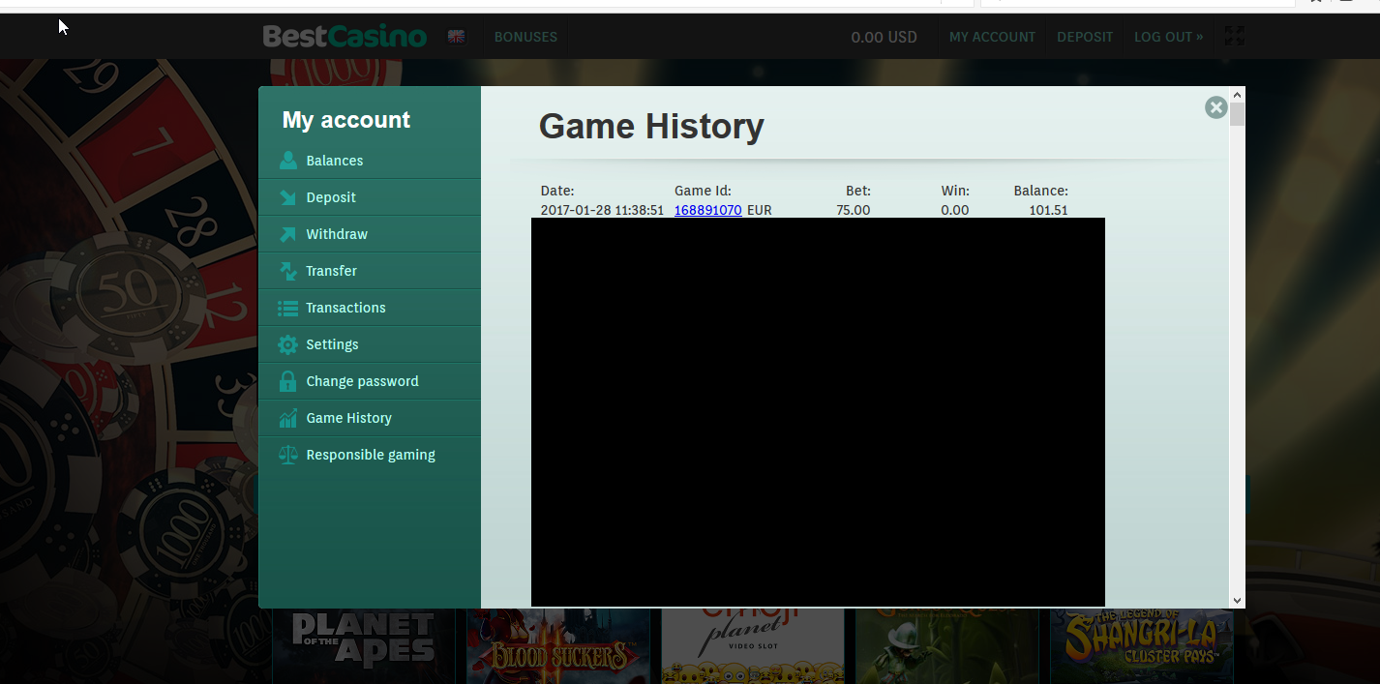Open Planet of the Apes game thumbnail
Viewport: 1380px width, 684px height.
click(x=364, y=645)
